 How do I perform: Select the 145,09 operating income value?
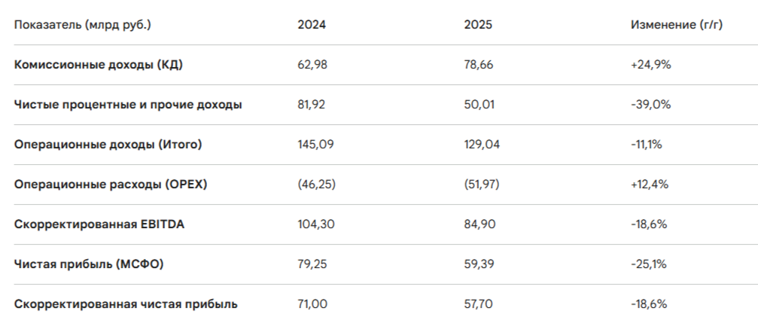click(x=315, y=145)
